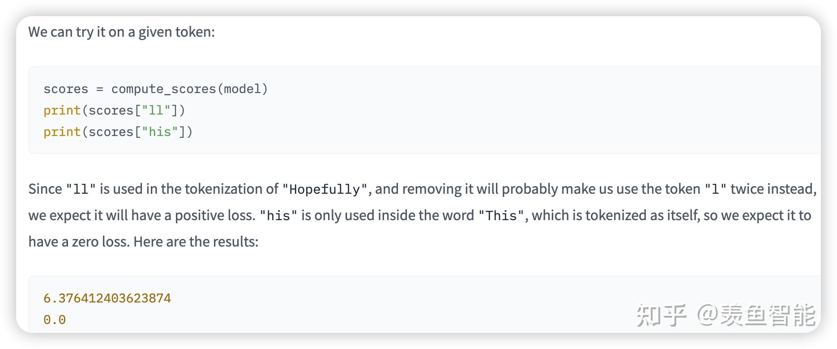Click the second print keyword in code
Screen dimensions: 837x349
62,132
